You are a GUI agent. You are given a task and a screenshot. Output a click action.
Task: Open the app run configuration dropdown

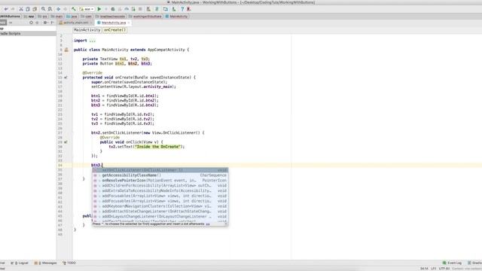87,9
